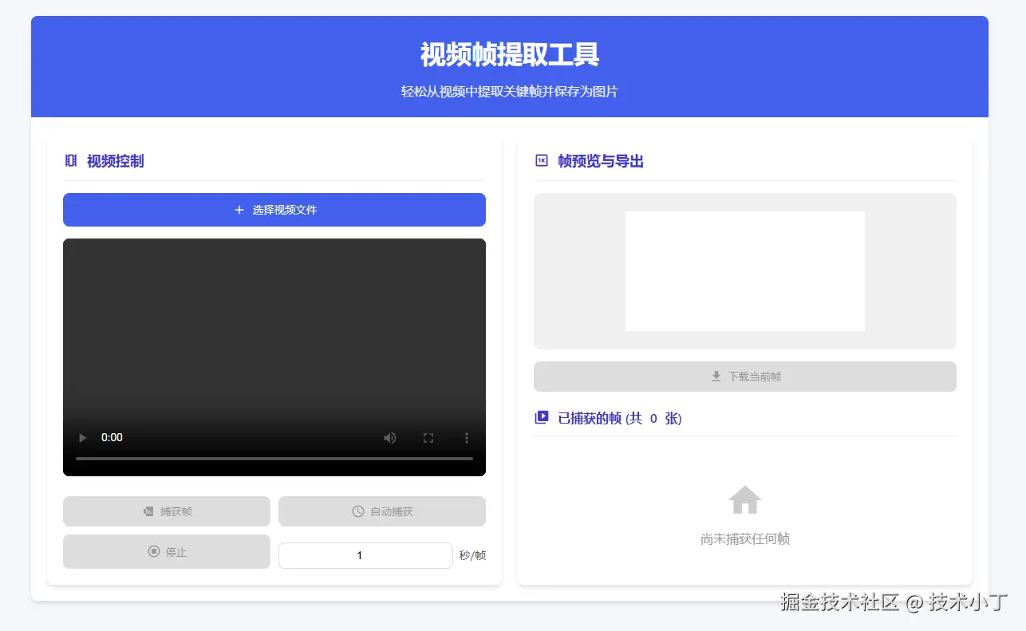Image resolution: width=1026 pixels, height=631 pixels.
Task: Mute the video via the speaker icon
Action: click(390, 437)
